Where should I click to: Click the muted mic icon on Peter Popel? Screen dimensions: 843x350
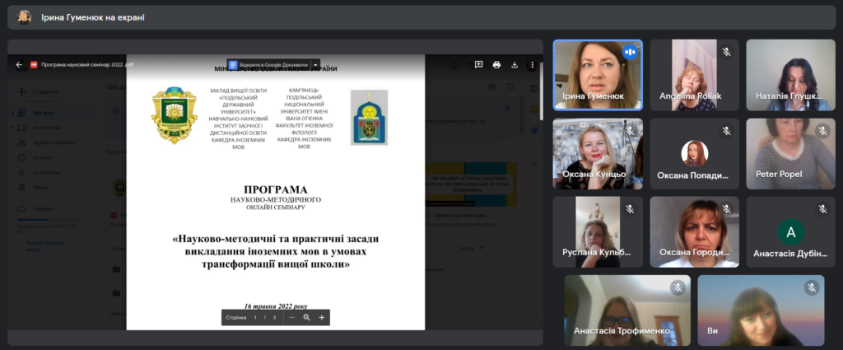(x=822, y=131)
